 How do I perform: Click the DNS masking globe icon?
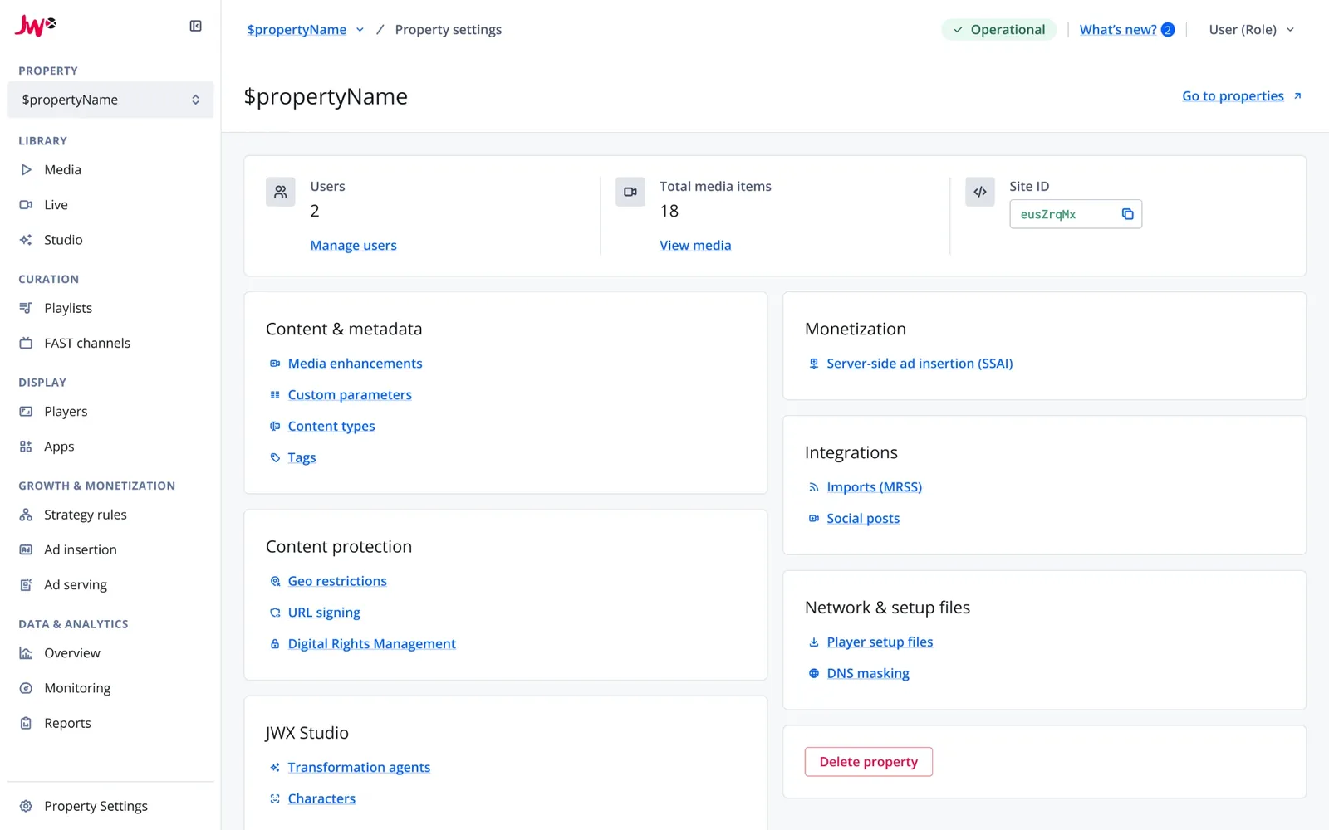pos(814,673)
